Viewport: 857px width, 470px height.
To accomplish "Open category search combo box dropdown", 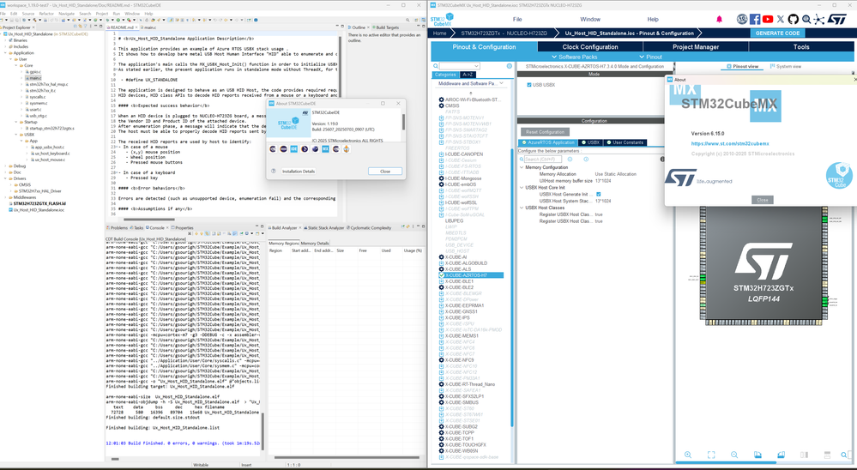I will tap(477, 66).
